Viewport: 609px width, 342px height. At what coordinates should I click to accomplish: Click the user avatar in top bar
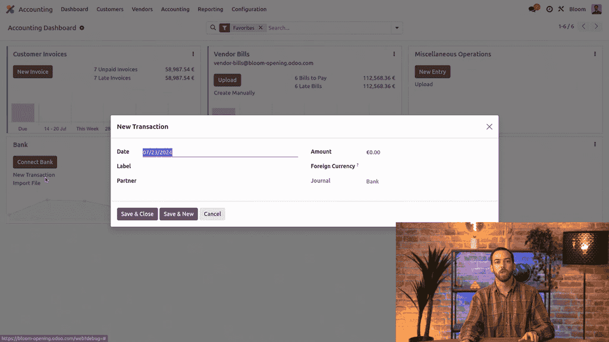pos(597,9)
